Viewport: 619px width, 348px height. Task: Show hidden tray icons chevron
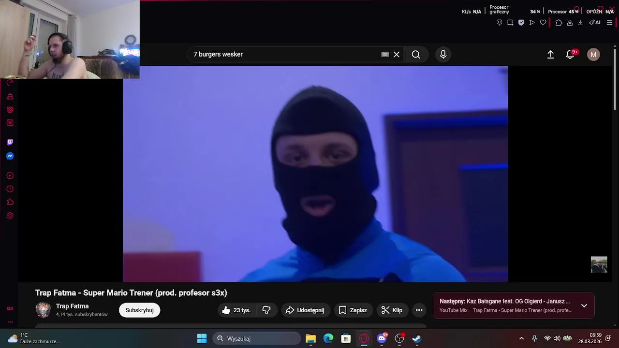point(521,338)
